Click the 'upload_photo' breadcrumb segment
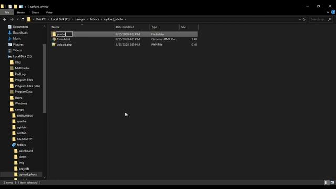The height and width of the screenshot is (189, 336). pyautogui.click(x=113, y=19)
